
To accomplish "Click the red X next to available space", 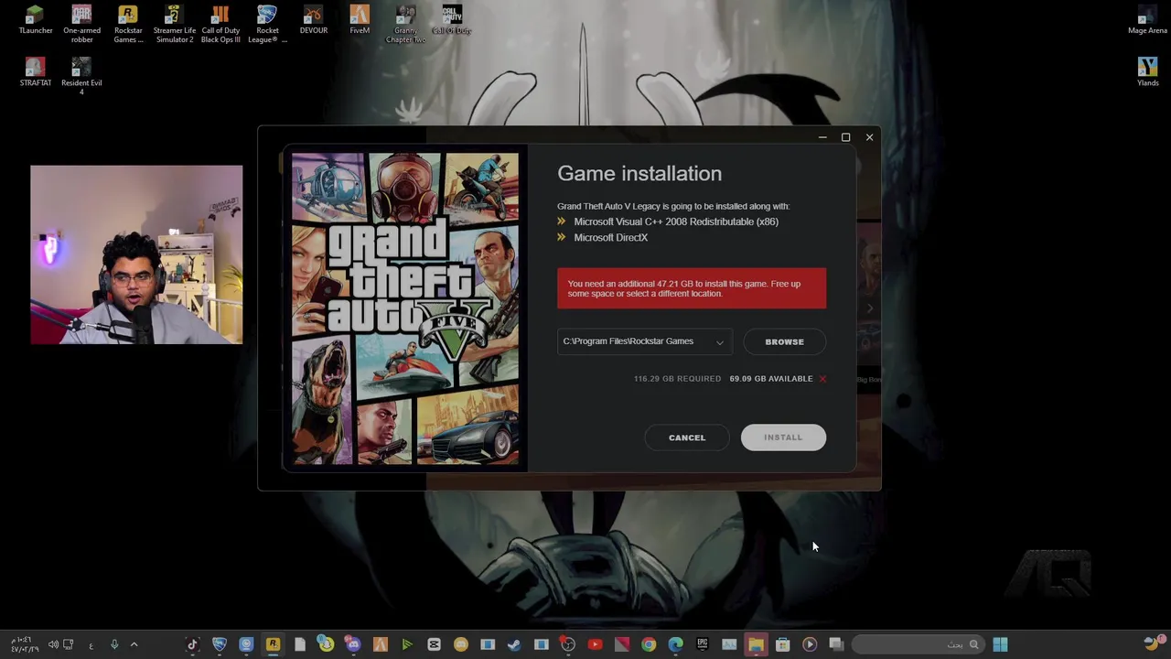I will [822, 379].
